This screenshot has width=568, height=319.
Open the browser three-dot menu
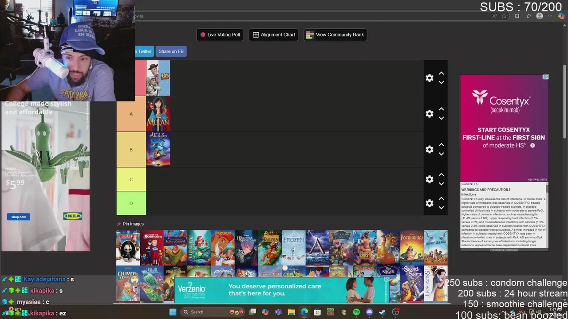coord(550,16)
